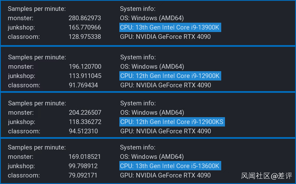Image resolution: width=296 pixels, height=184 pixels.
Task: Click the monster score 204.226507
Action: pyautogui.click(x=85, y=113)
